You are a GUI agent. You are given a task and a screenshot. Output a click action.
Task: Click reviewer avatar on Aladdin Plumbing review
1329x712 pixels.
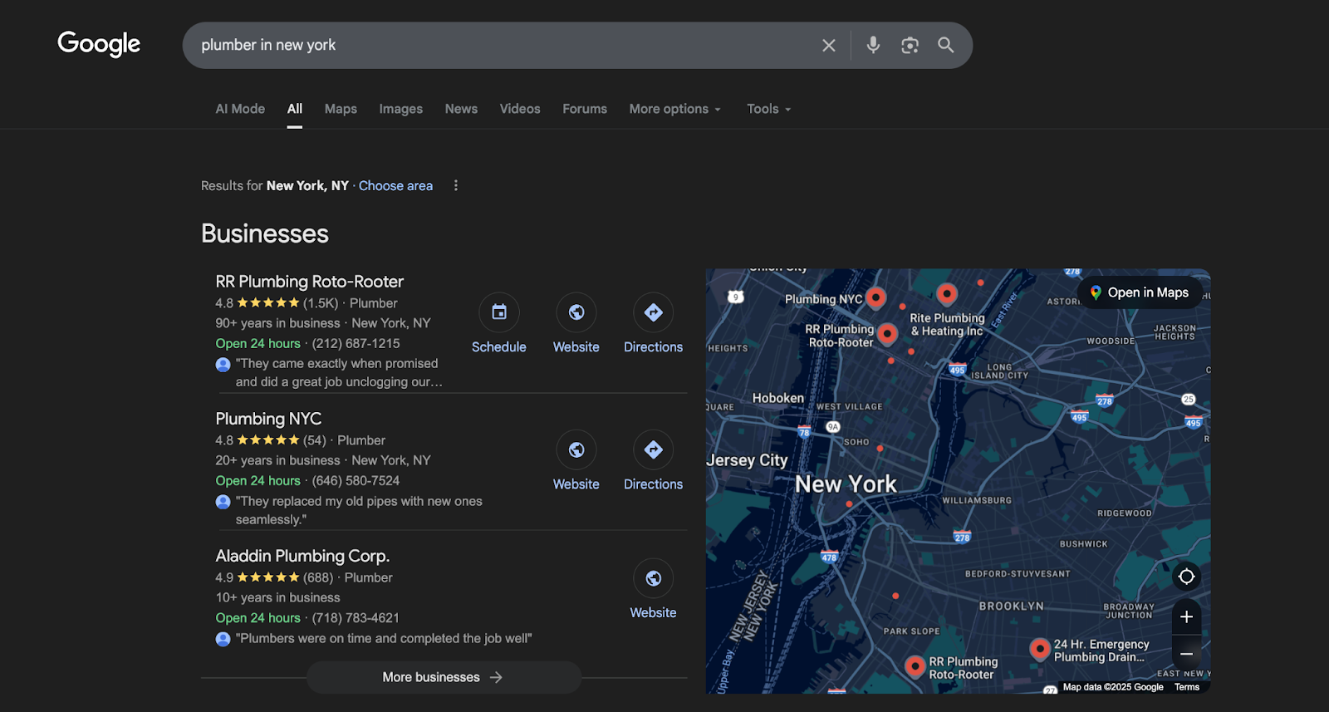point(223,639)
